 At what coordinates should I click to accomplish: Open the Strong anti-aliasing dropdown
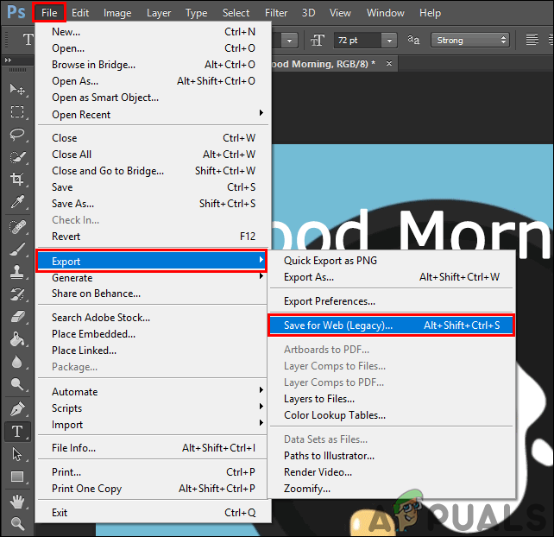point(470,40)
